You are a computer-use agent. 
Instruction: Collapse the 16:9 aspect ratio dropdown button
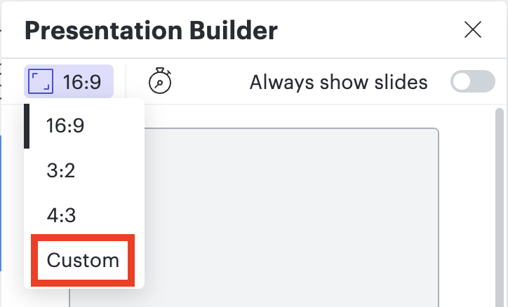click(69, 82)
